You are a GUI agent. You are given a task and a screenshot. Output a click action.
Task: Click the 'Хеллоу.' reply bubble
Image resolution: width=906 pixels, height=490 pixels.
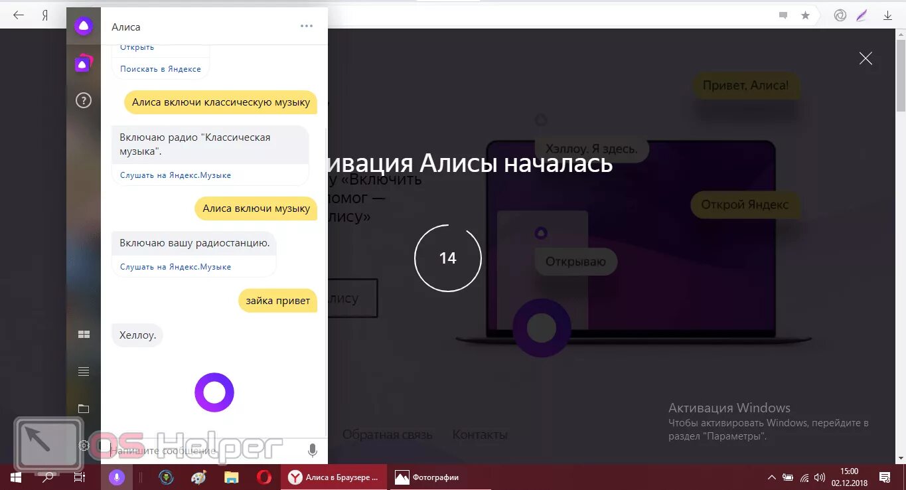[x=137, y=335]
